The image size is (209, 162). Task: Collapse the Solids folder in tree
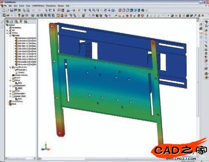pyautogui.click(x=10, y=36)
